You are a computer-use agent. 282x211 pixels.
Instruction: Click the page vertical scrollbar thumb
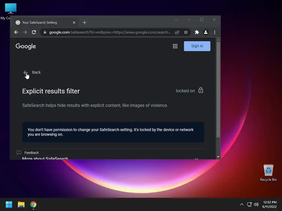click(218, 90)
